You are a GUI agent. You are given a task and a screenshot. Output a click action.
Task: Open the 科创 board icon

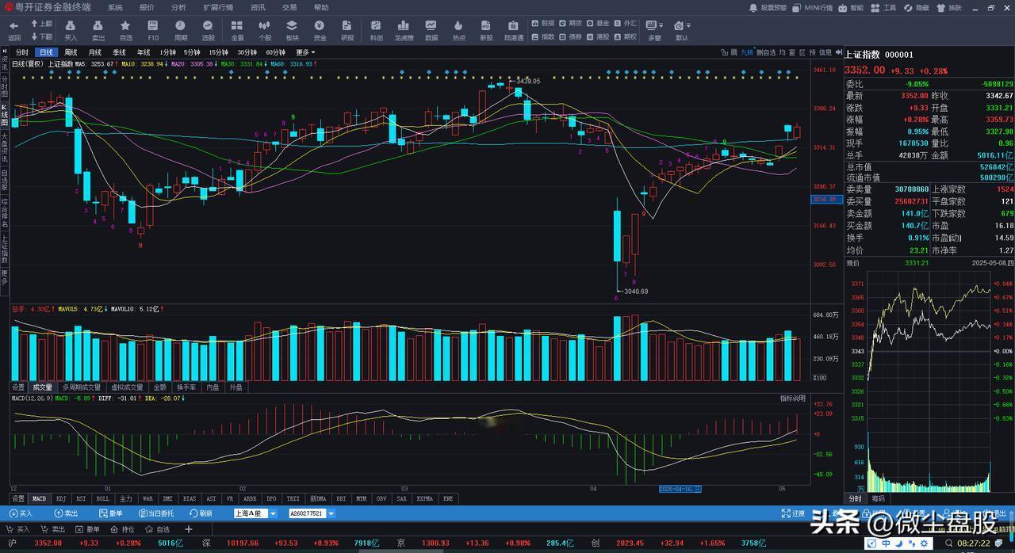[x=376, y=26]
